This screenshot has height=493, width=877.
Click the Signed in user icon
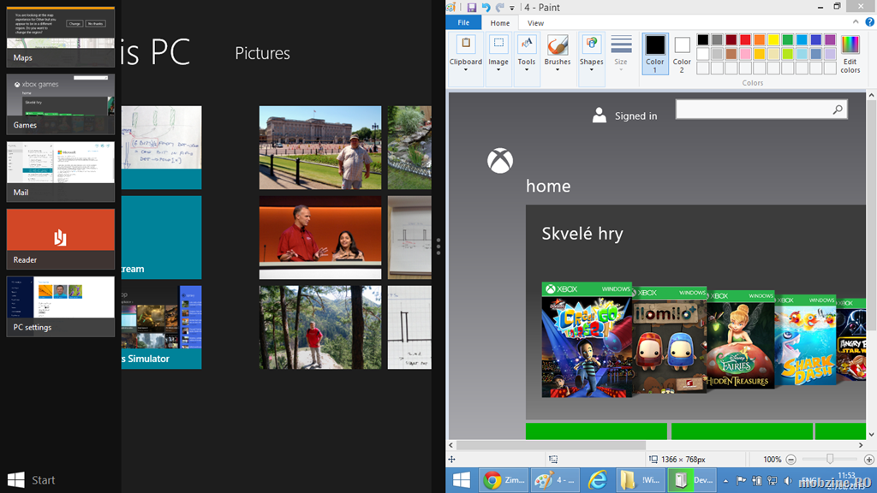coord(599,116)
